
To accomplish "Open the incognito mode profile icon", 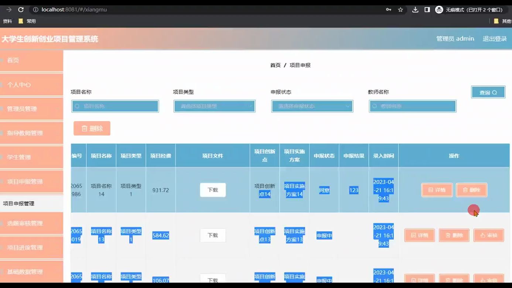I will click(x=439, y=10).
